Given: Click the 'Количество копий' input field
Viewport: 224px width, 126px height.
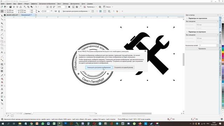Looking at the screenshot, I should 208,45.
